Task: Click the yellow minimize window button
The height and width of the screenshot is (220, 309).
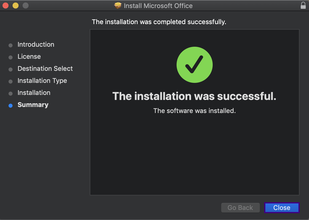Action: (16, 5)
